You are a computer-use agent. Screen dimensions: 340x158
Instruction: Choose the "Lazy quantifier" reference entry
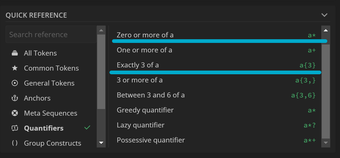pyautogui.click(x=140, y=125)
